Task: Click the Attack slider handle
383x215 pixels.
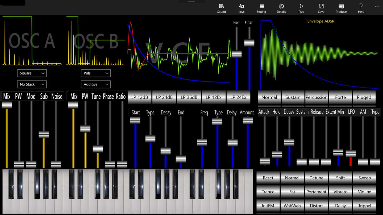Action: pyautogui.click(x=265, y=161)
